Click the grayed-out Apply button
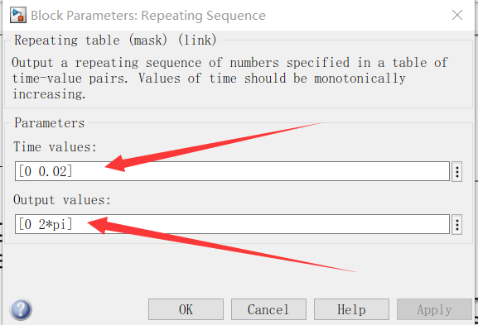This screenshot has width=478, height=325. (x=434, y=309)
